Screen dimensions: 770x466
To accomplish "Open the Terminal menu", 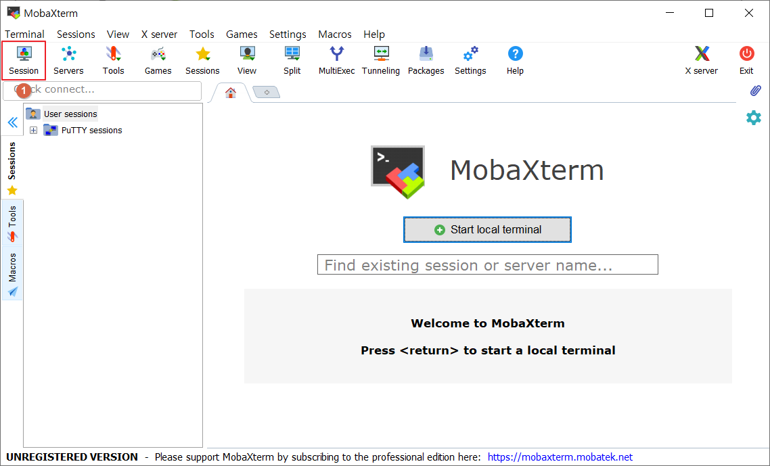I will (24, 34).
